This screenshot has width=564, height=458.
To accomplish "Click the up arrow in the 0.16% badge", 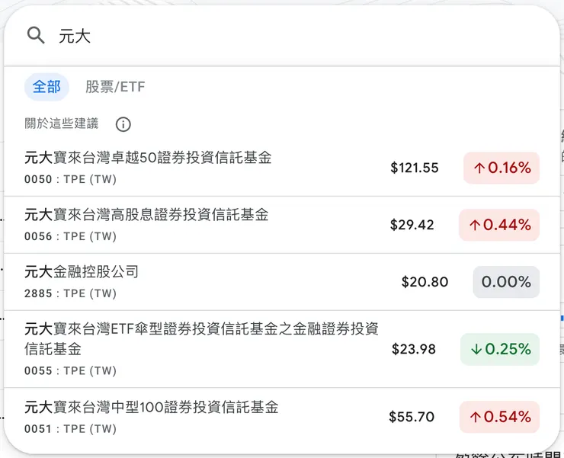I will [x=479, y=168].
